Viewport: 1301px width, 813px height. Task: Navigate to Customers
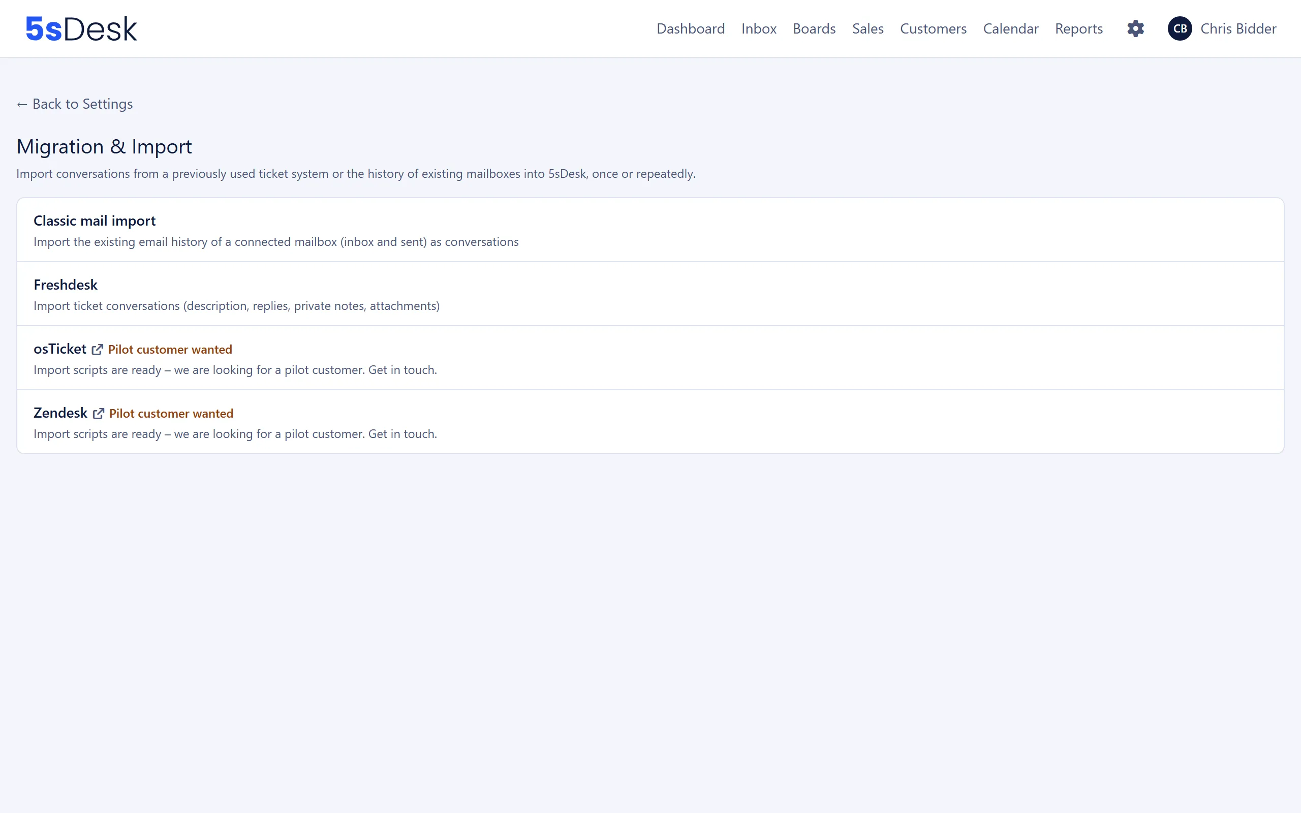[933, 28]
